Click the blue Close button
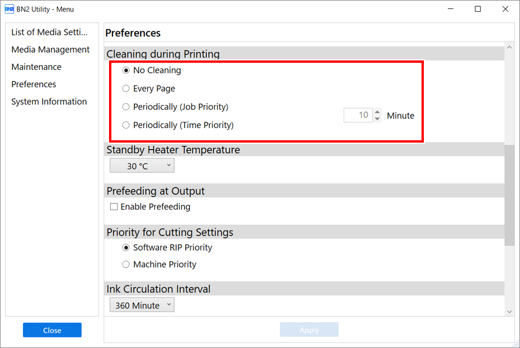 52,330
